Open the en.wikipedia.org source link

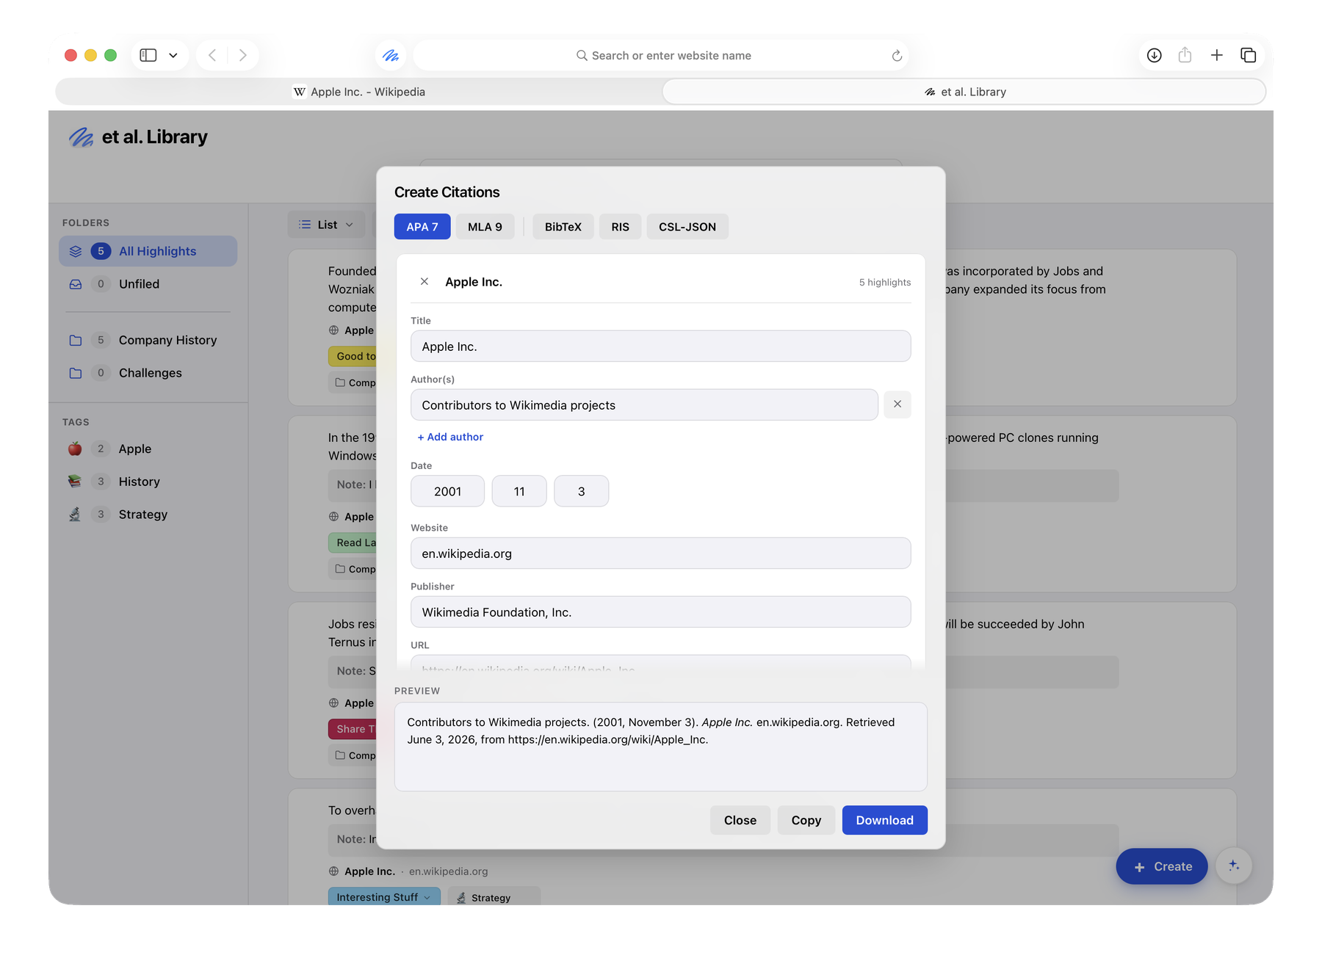click(x=448, y=871)
